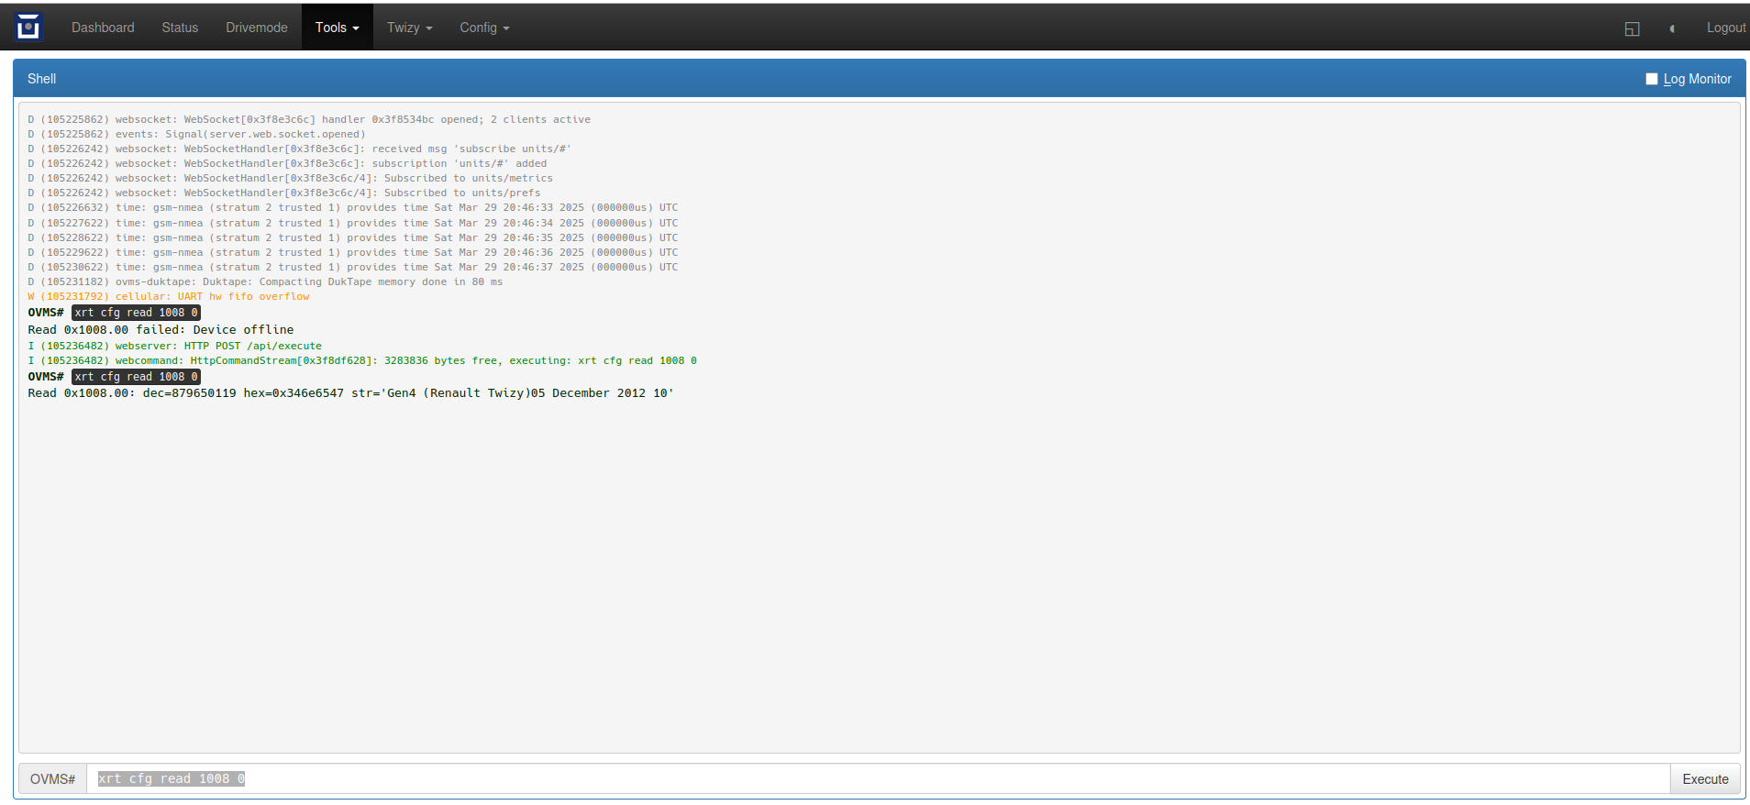Click the Log Monitor label text

coord(1697,79)
